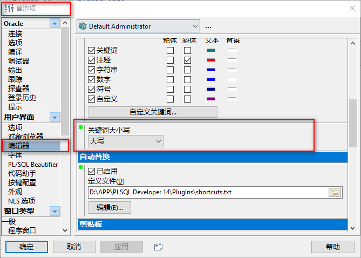The height and width of the screenshot is (258, 361).
Task: Change red text color swatch for 注释
Action: click(x=211, y=60)
